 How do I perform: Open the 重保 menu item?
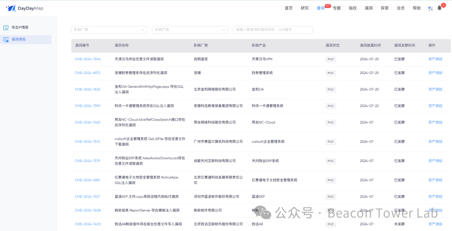[x=321, y=8]
